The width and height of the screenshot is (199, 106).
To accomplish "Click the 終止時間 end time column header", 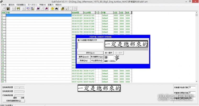I will coord(89,13).
